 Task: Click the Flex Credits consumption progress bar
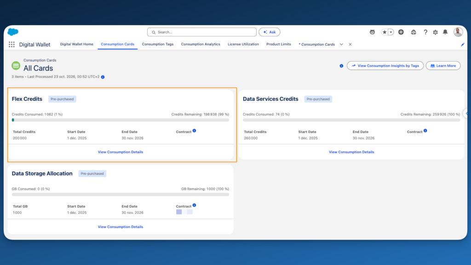(x=121, y=120)
